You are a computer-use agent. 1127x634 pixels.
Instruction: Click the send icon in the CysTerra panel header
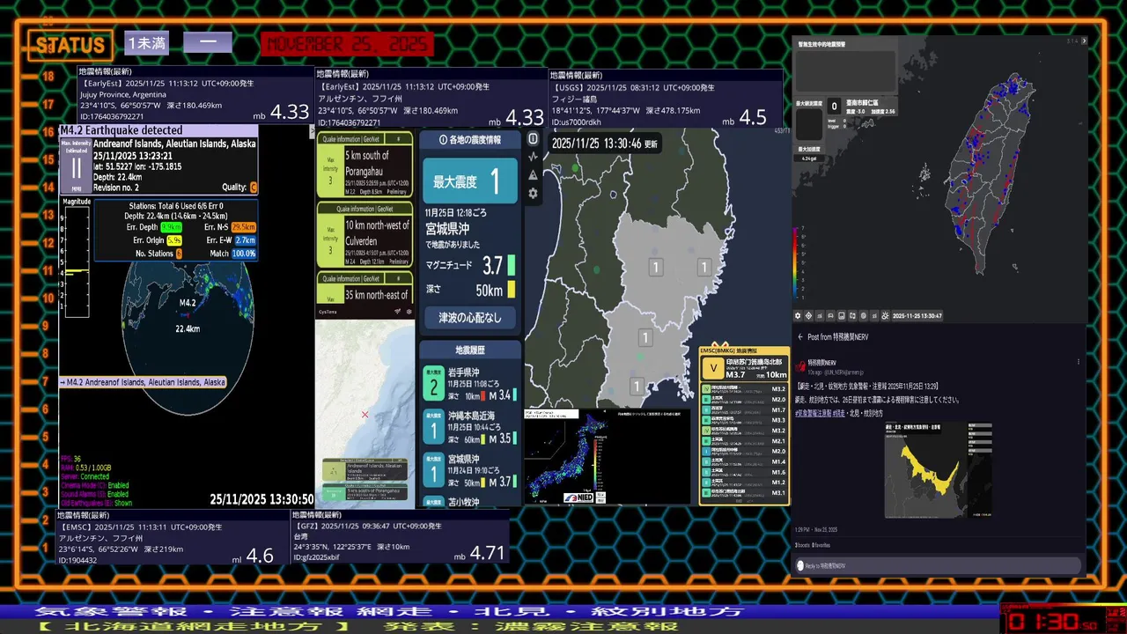(398, 311)
